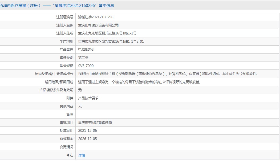Click approval department 重庆市药品监督管理局
Screen dimensions: 280x162
(x=95, y=122)
